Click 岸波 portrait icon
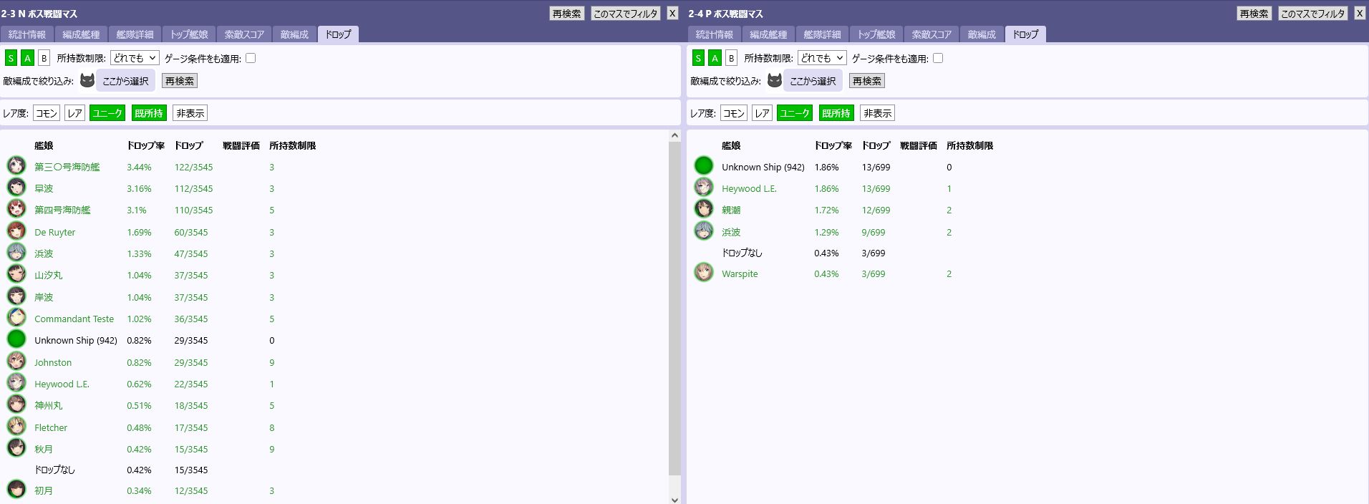The height and width of the screenshot is (504, 1369). (x=16, y=296)
